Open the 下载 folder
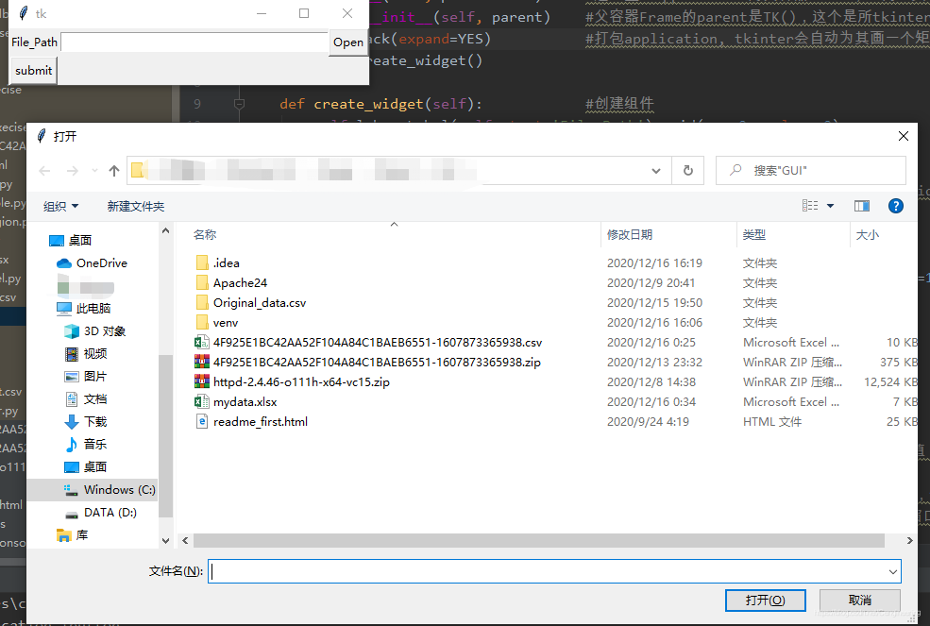 pyautogui.click(x=95, y=421)
